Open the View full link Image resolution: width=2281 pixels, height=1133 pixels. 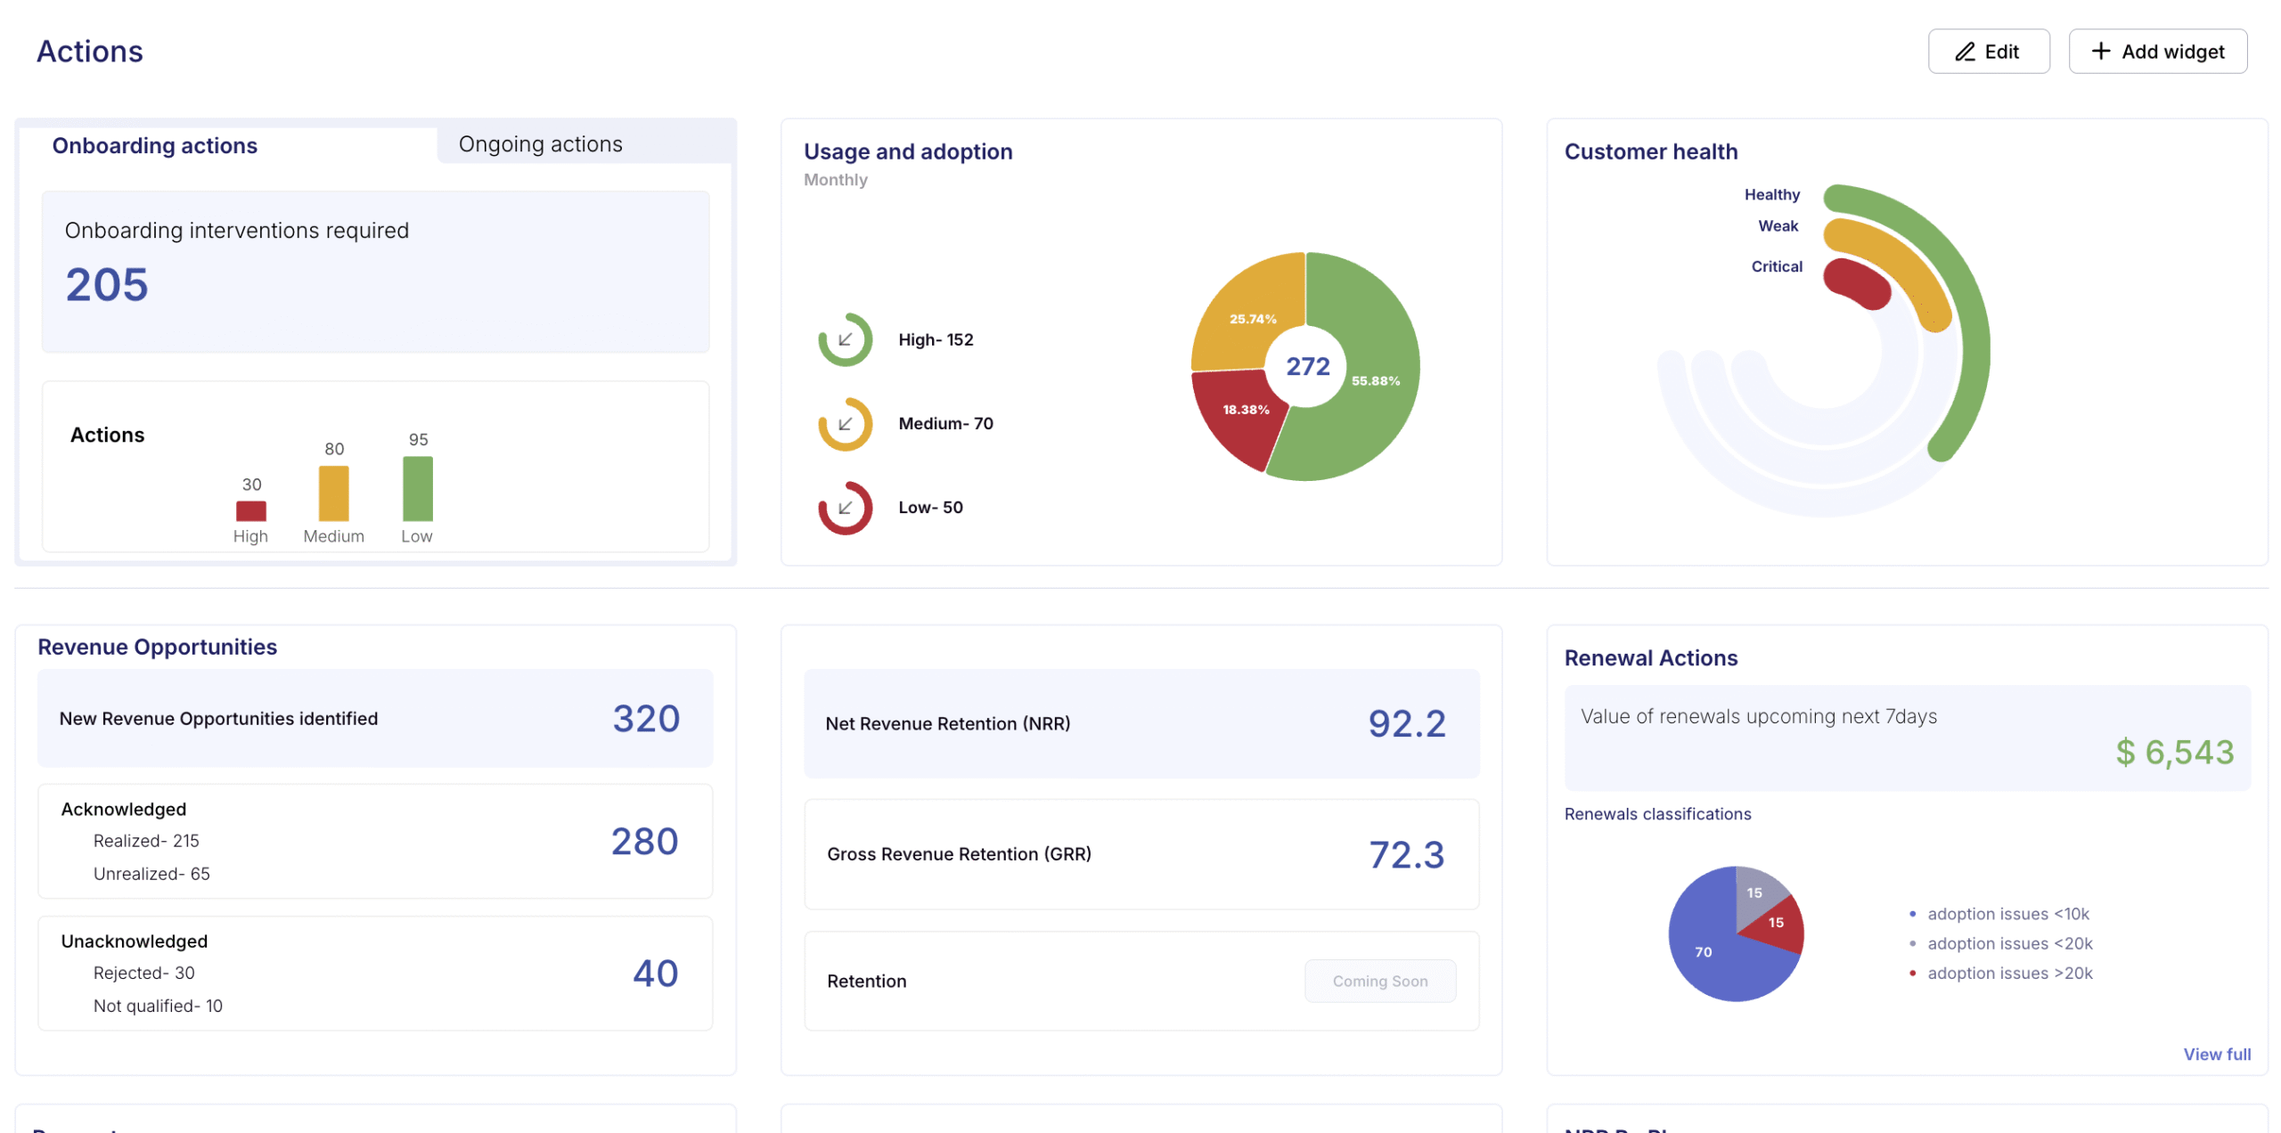[x=2216, y=1054]
